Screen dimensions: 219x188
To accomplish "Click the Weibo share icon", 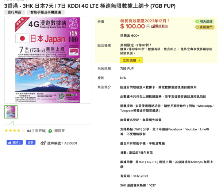I will [43, 143].
